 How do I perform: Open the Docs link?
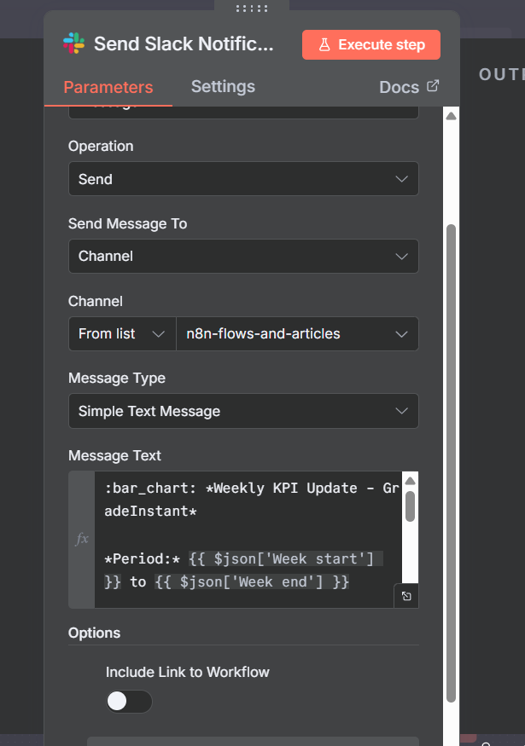(399, 87)
